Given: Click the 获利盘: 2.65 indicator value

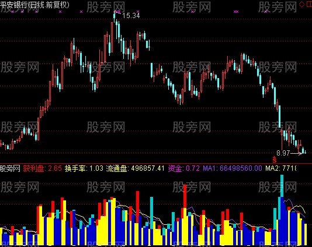Looking at the screenshot, I should (x=43, y=168).
